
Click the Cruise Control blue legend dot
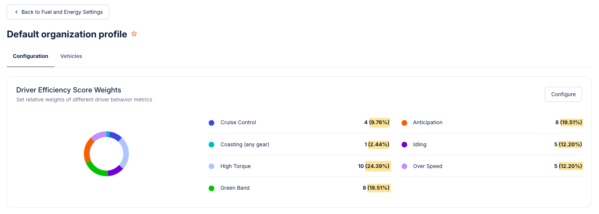tap(211, 123)
